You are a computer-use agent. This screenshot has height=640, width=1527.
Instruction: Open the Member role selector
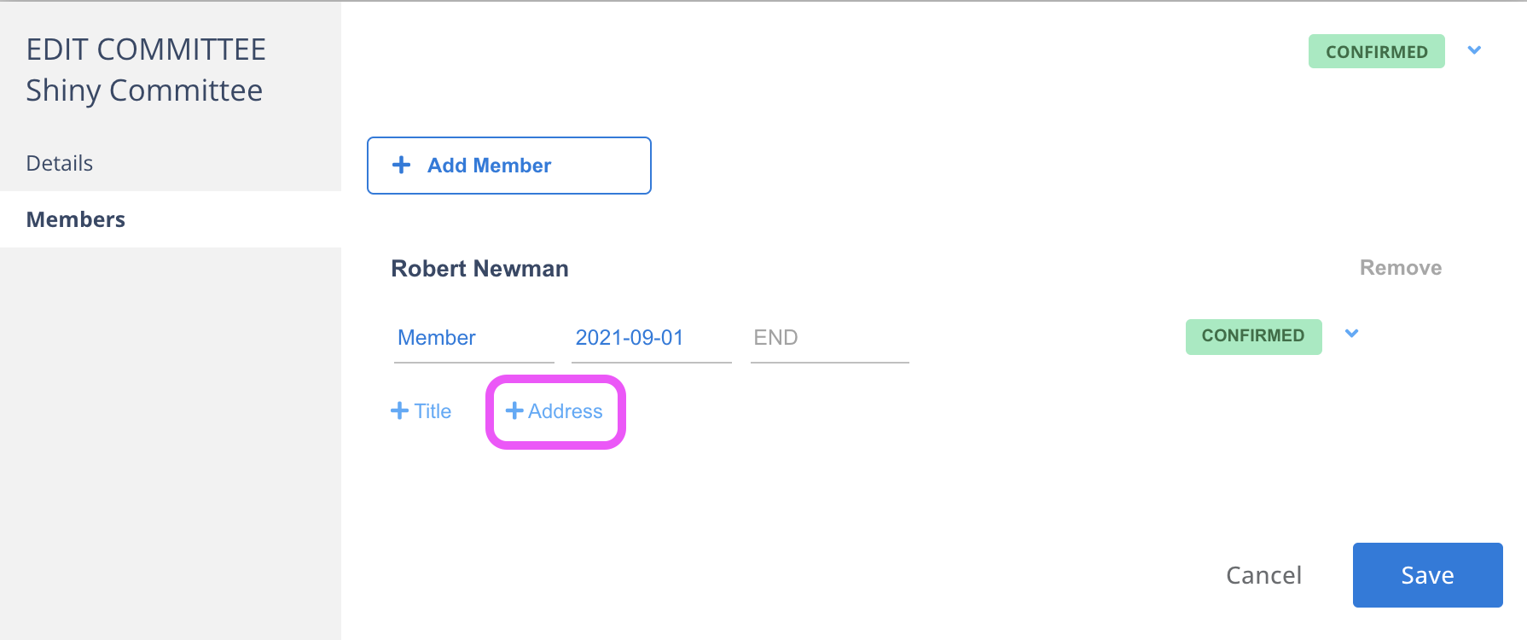(473, 338)
